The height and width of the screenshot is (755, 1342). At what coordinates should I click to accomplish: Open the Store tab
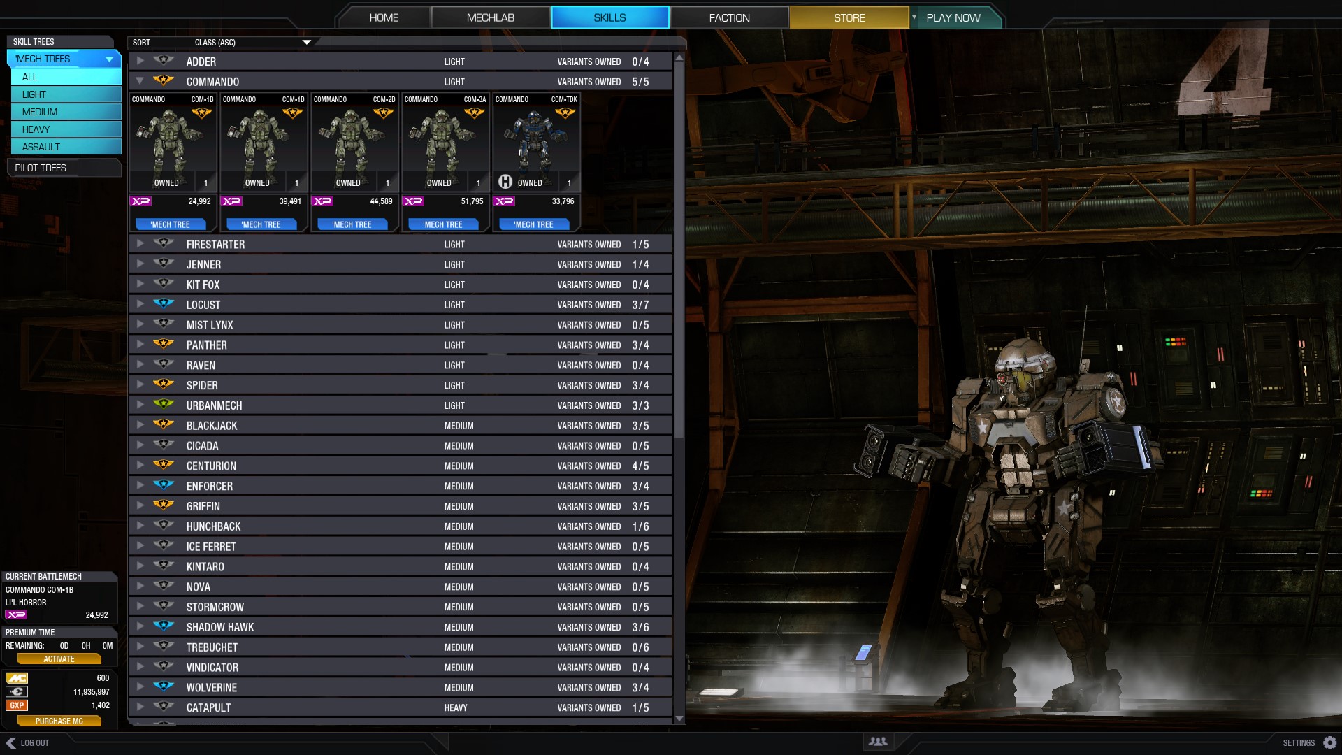[849, 17]
